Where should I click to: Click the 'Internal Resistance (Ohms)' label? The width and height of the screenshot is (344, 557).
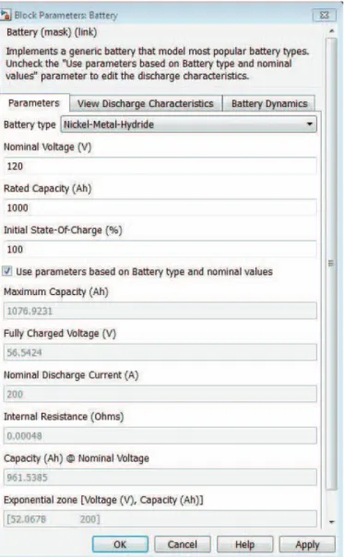tap(64, 416)
